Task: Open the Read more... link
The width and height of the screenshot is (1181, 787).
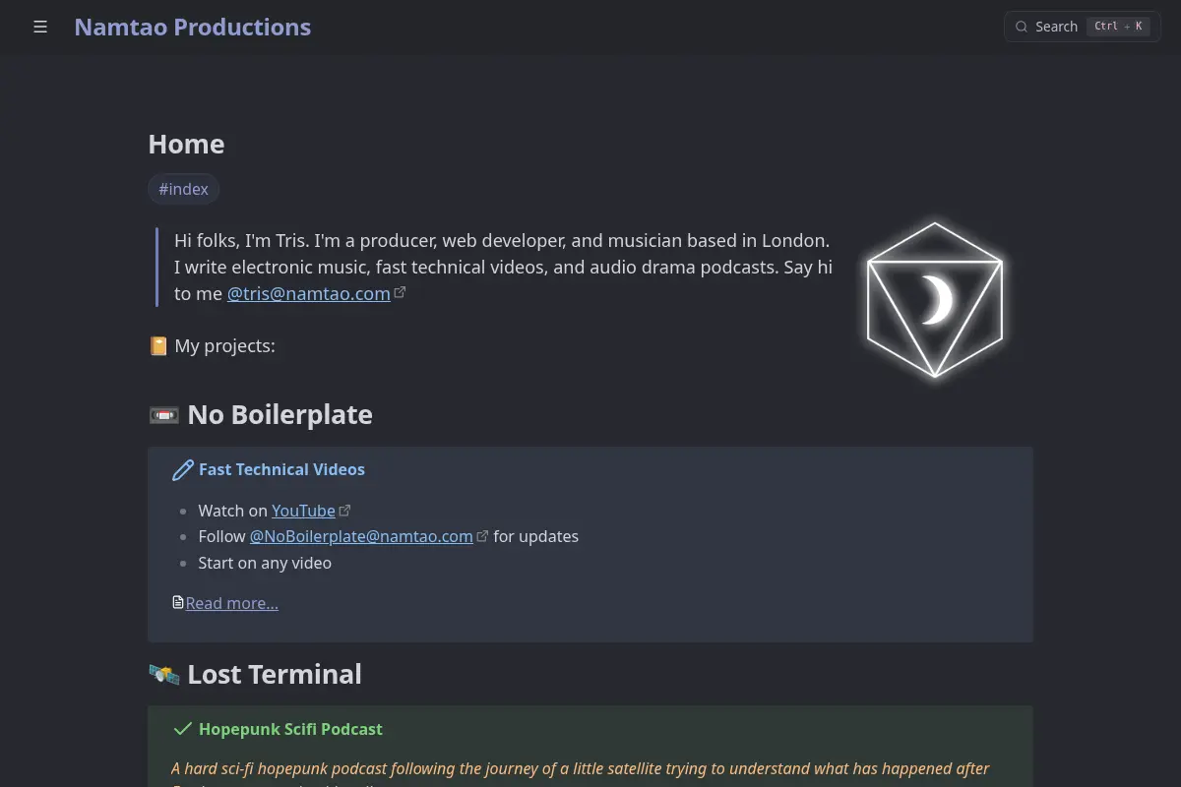Action: click(232, 603)
